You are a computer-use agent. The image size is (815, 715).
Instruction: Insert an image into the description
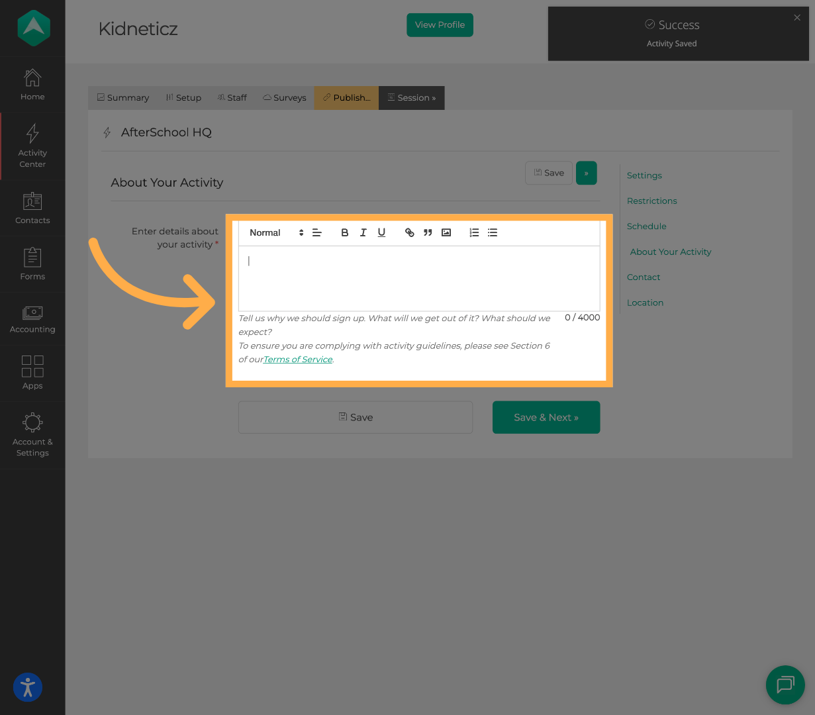[x=446, y=232]
